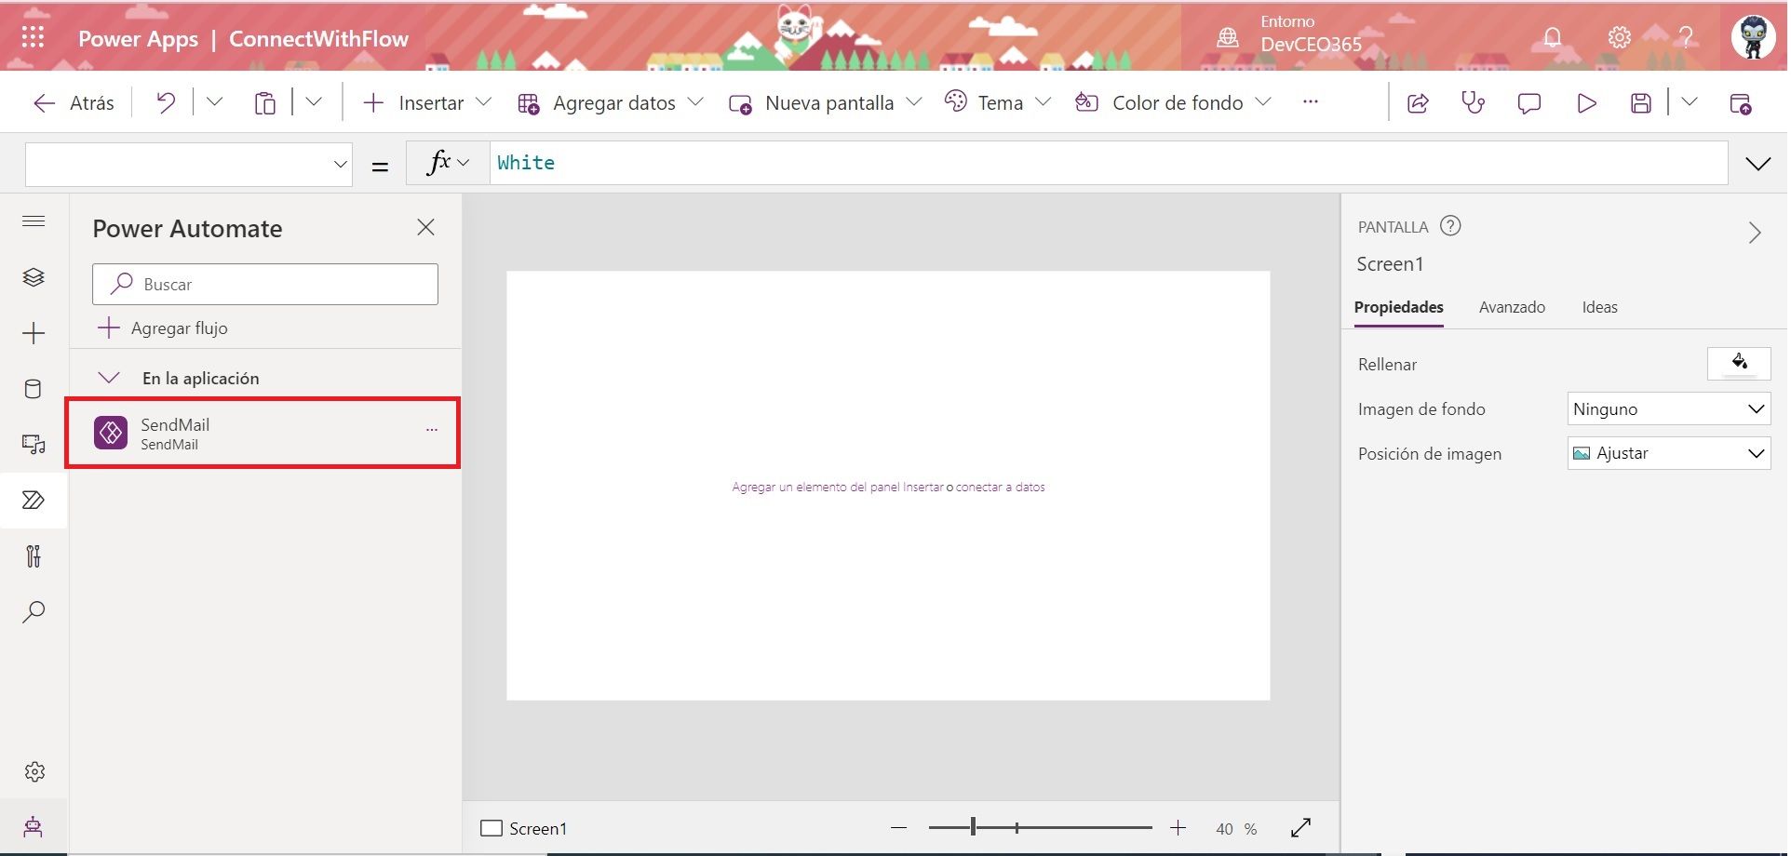Image resolution: width=1791 pixels, height=856 pixels.
Task: Click the publish icon
Action: pyautogui.click(x=1740, y=103)
